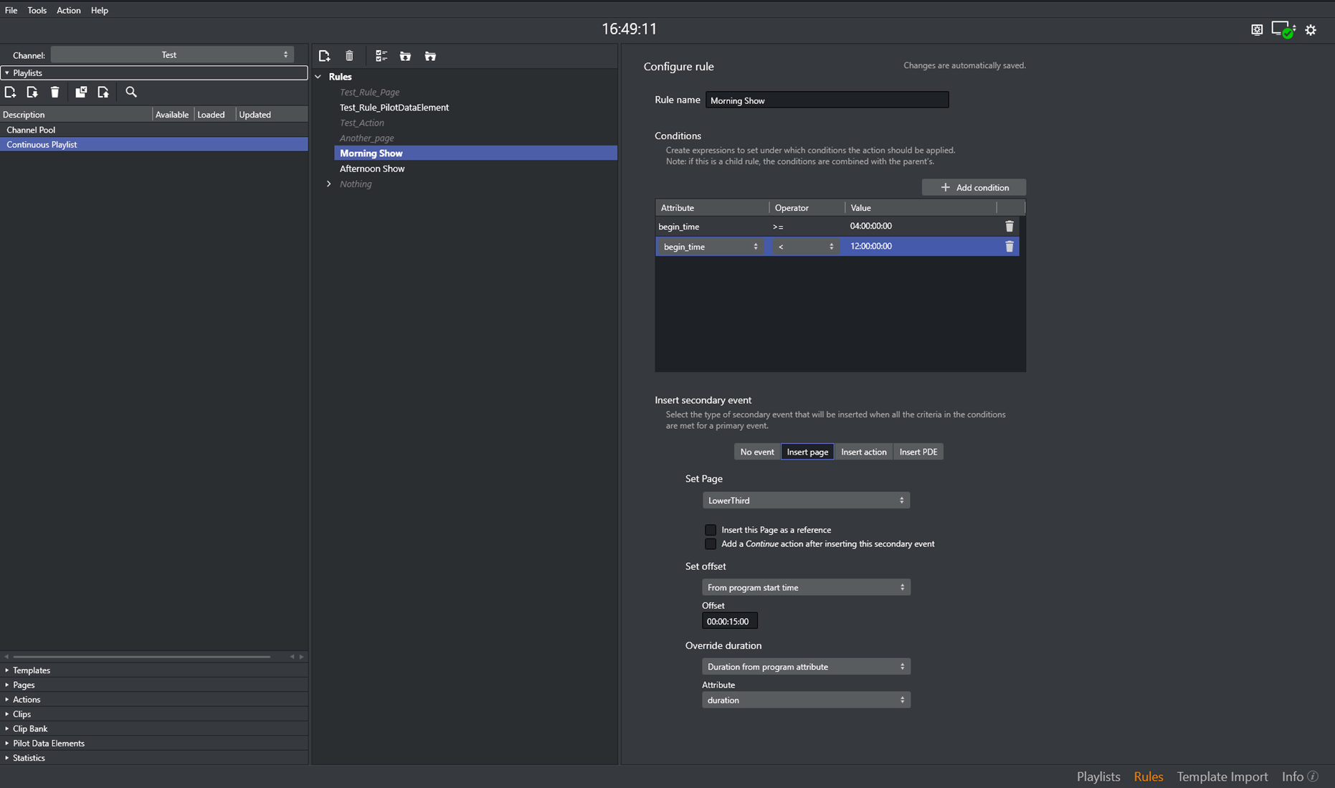Click the Add condition button
Image resolution: width=1335 pixels, height=788 pixels.
click(x=974, y=187)
